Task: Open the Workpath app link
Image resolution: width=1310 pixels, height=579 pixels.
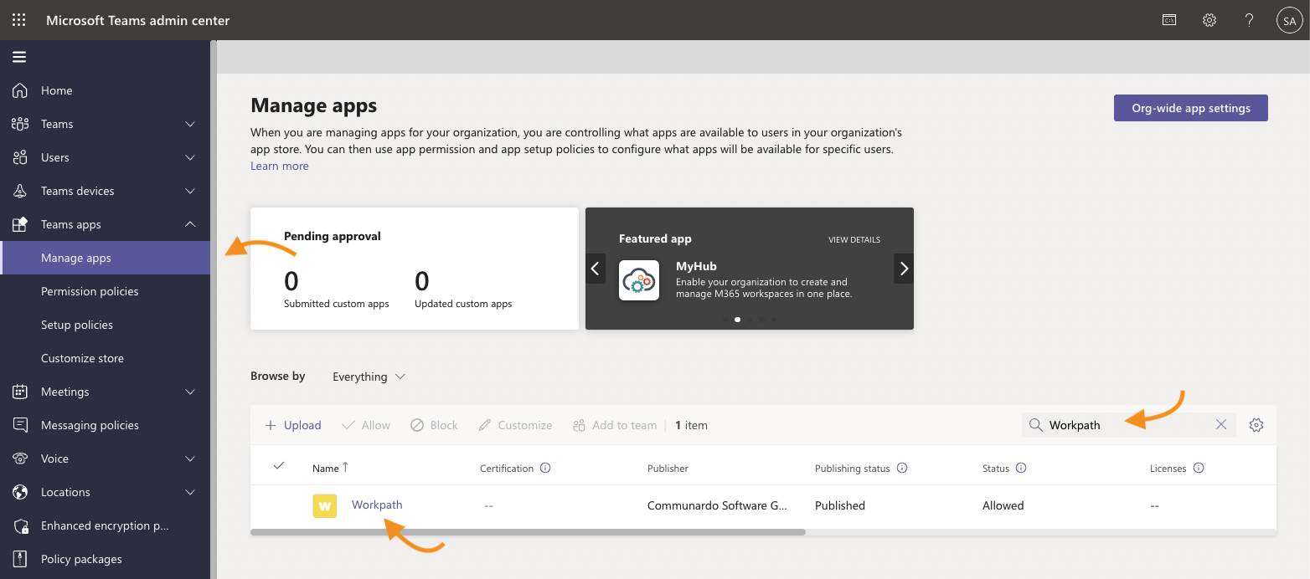Action: (x=377, y=505)
